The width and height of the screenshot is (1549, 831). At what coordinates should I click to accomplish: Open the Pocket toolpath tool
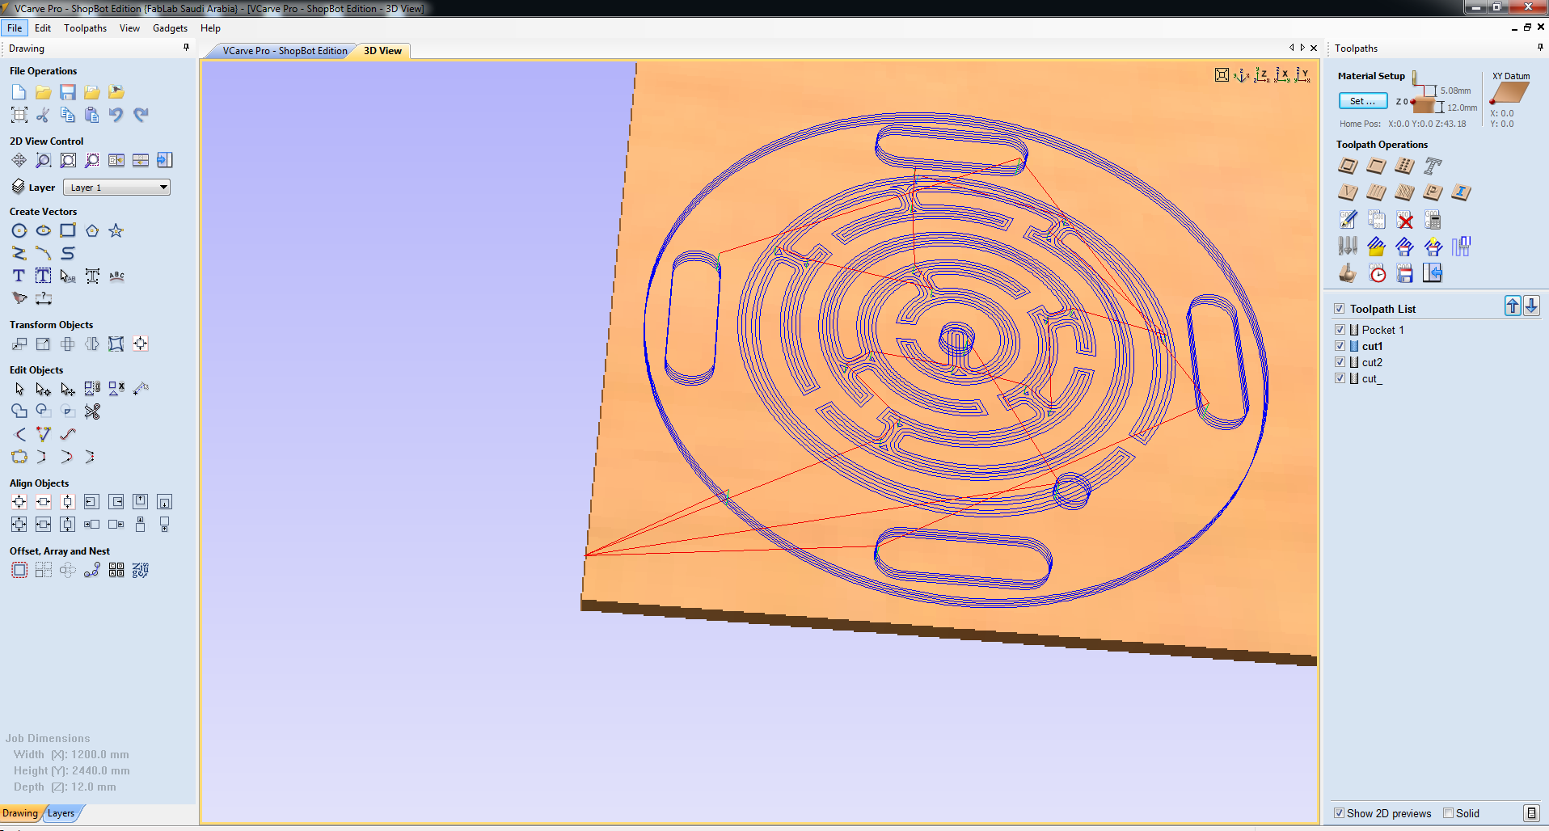tap(1375, 166)
